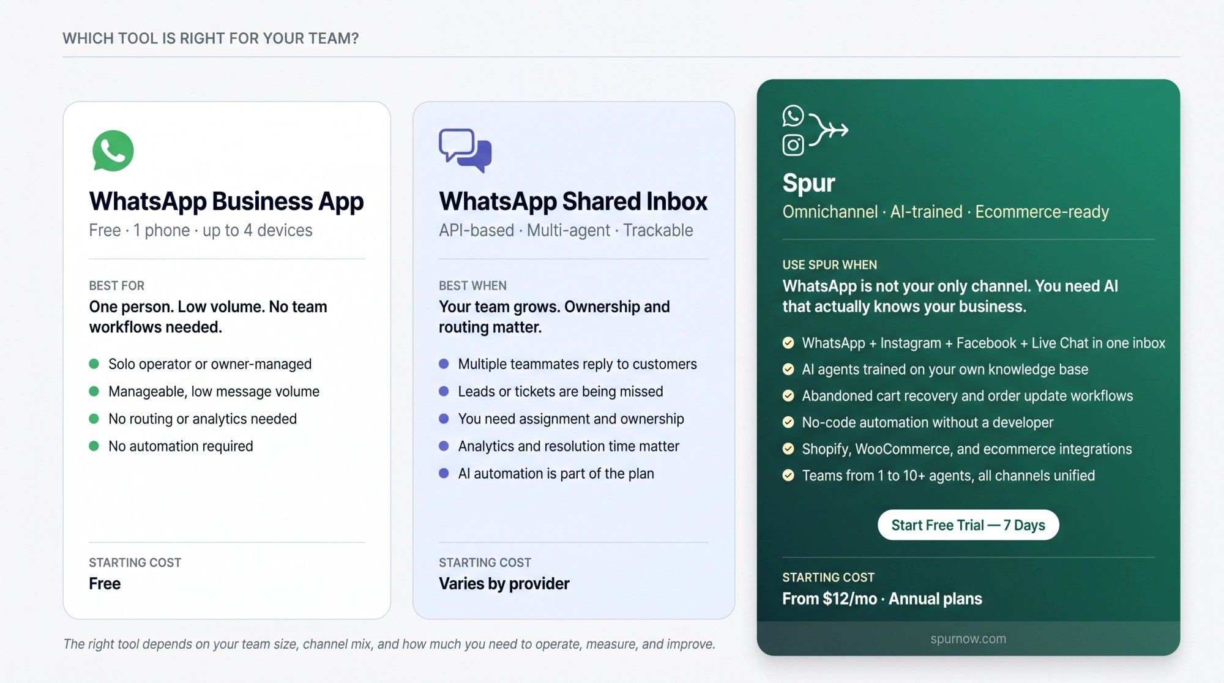1224x683 pixels.
Task: Click 'Abandoned cart recovery and order update workflows'
Action: 967,396
